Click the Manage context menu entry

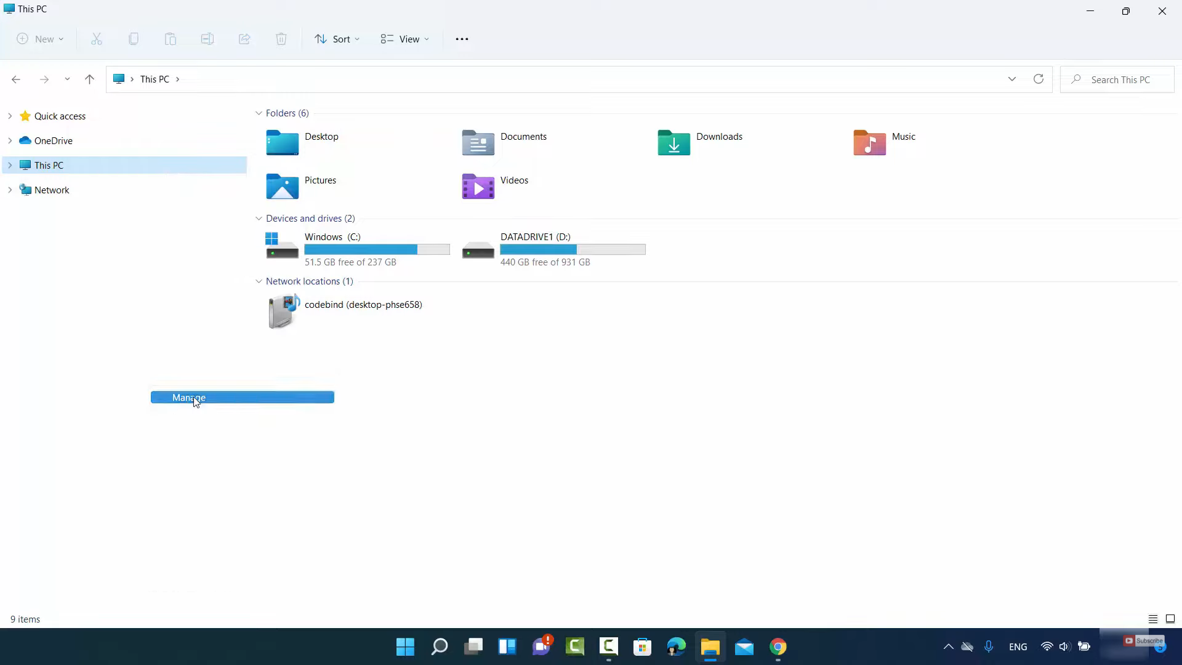[242, 397]
